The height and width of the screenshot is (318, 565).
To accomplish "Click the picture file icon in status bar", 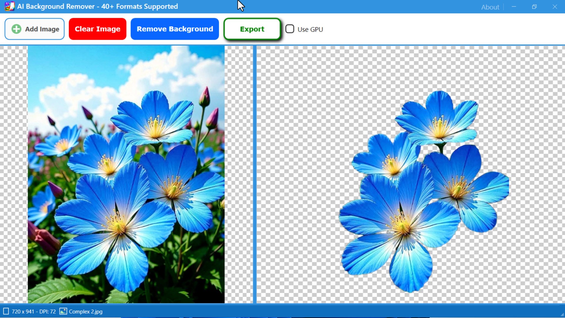I will (x=63, y=311).
